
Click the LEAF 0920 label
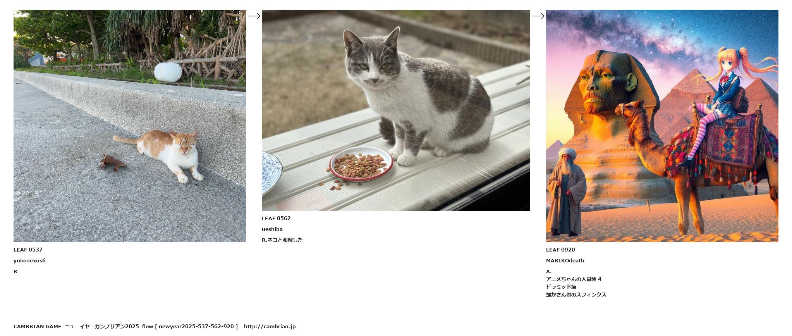pos(560,250)
